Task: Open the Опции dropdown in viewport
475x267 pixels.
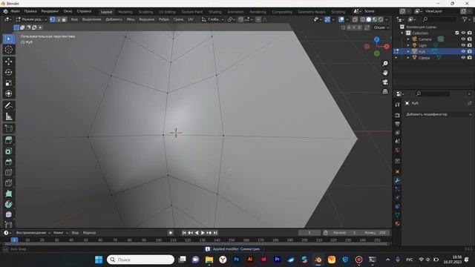Action: pyautogui.click(x=381, y=27)
